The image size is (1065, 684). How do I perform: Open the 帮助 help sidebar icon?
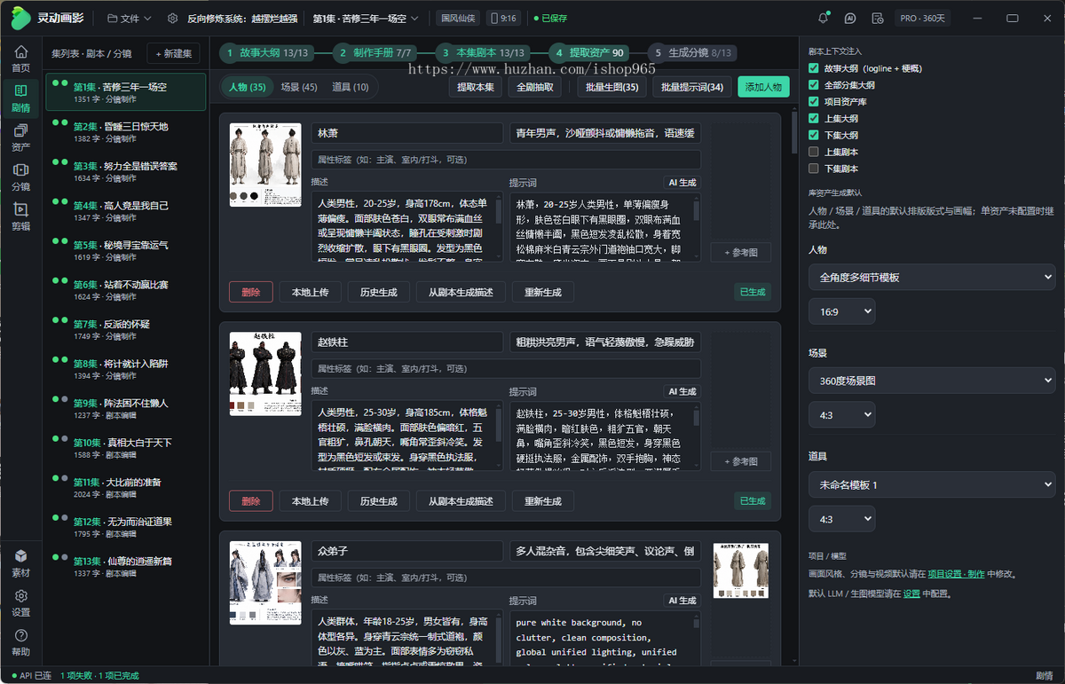20,642
